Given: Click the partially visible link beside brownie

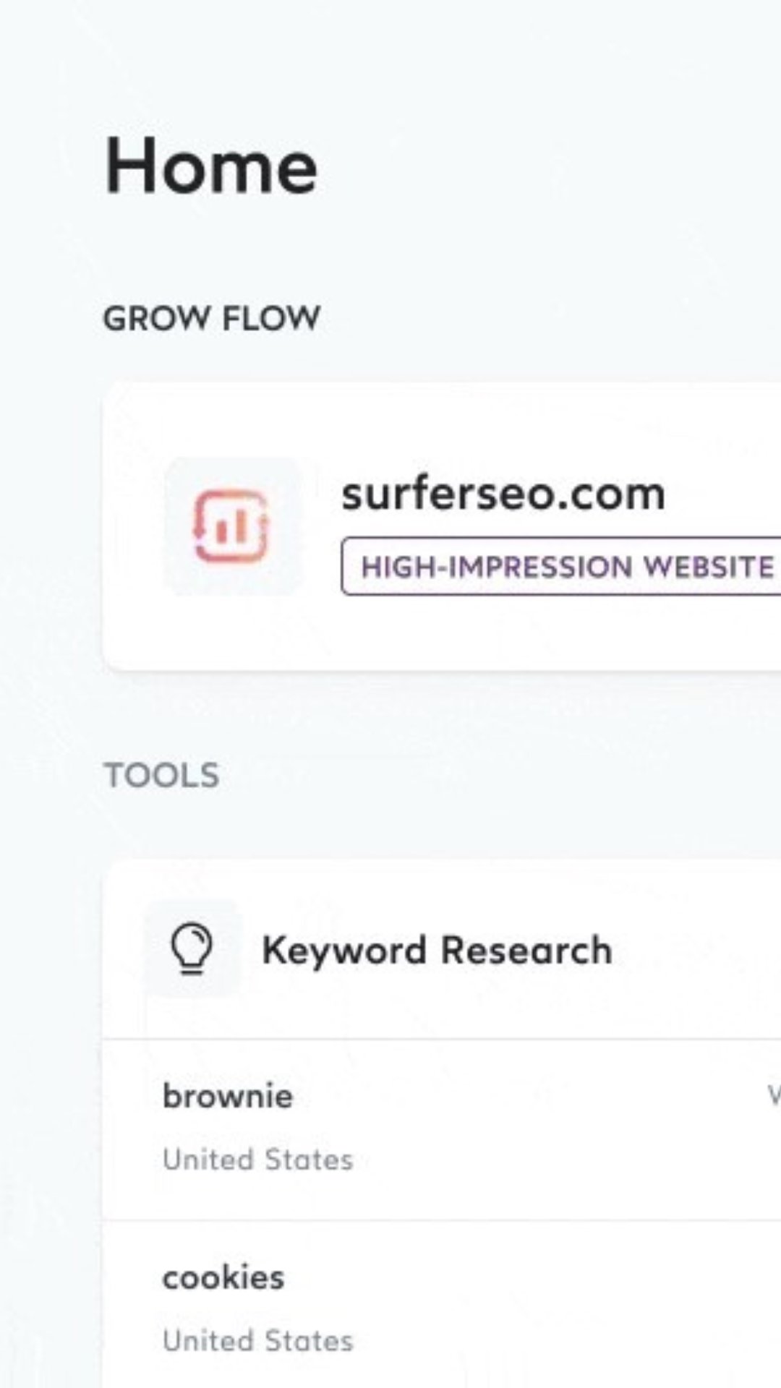Looking at the screenshot, I should coord(772,1096).
